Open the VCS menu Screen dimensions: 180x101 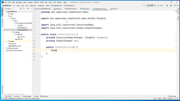(55, 2)
